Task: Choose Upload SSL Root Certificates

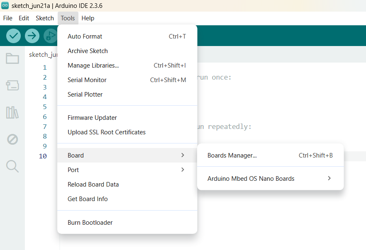Action: pos(127,132)
